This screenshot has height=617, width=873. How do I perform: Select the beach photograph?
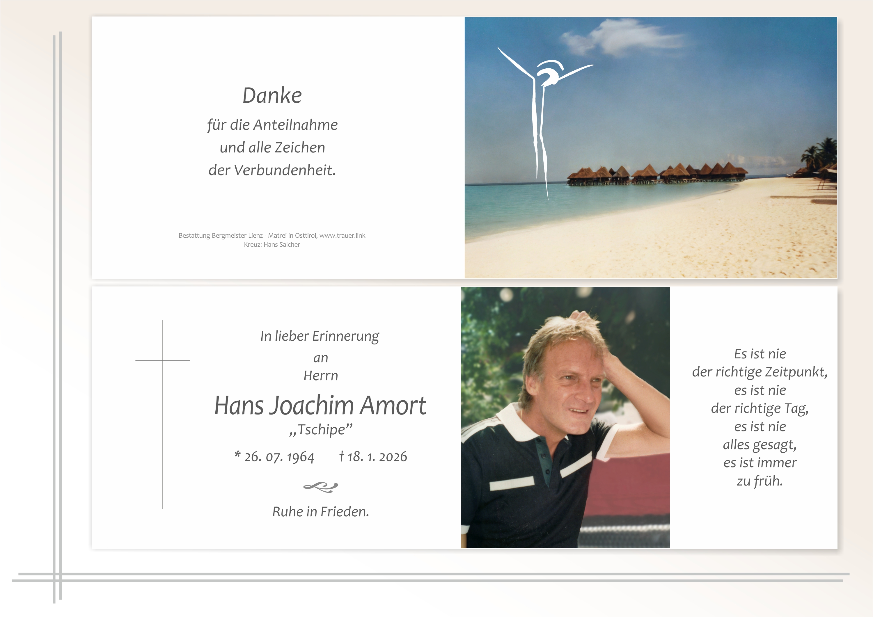[x=651, y=147]
